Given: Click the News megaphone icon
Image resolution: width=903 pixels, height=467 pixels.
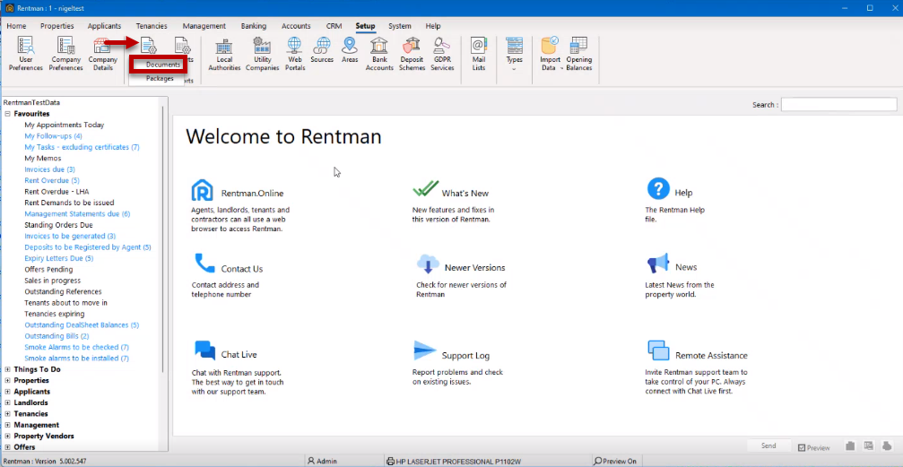Looking at the screenshot, I should 658,264.
